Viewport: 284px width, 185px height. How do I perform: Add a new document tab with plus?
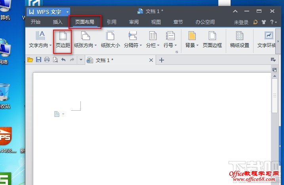pyautogui.click(x=162, y=60)
